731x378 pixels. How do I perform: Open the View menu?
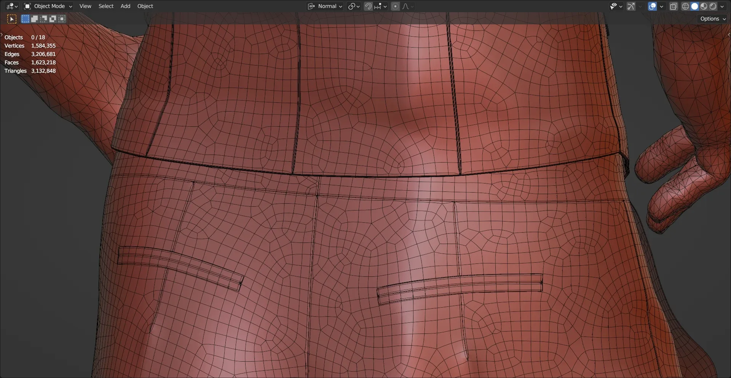click(x=85, y=6)
